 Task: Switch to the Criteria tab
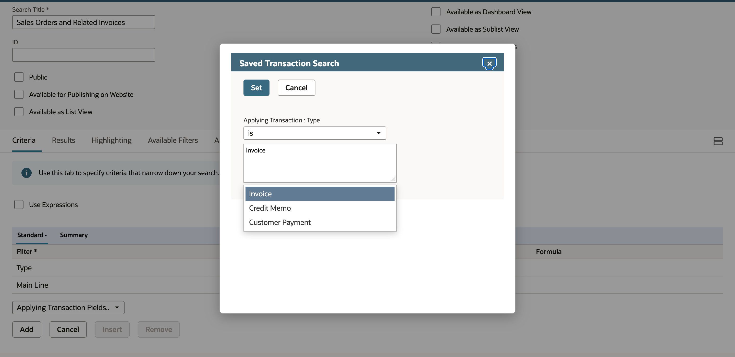pos(24,140)
